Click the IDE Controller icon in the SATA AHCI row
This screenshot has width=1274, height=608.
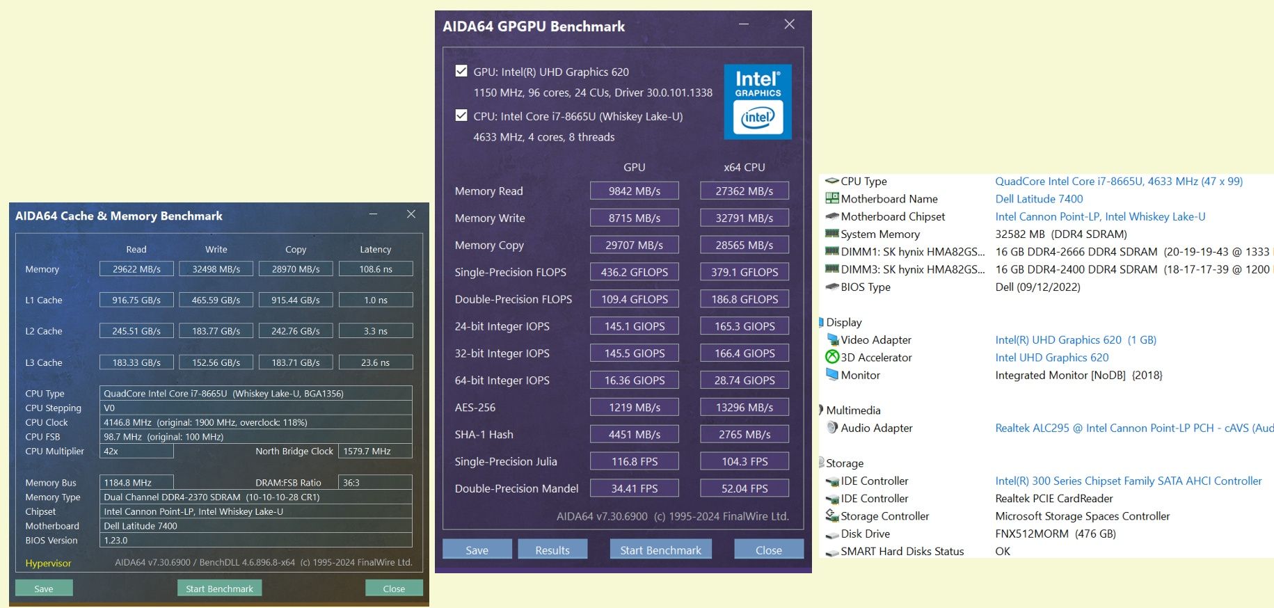coord(831,481)
